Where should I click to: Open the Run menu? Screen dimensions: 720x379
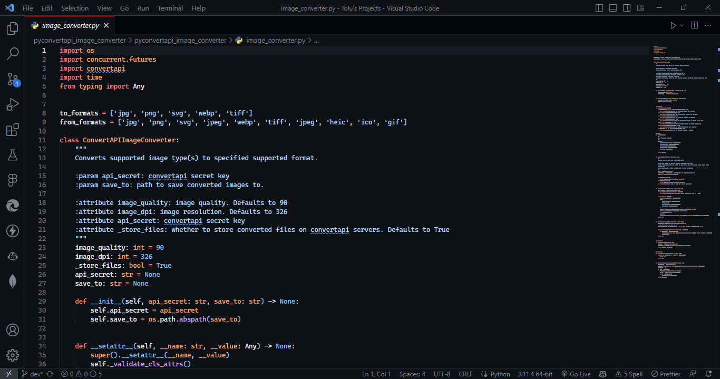tap(143, 8)
